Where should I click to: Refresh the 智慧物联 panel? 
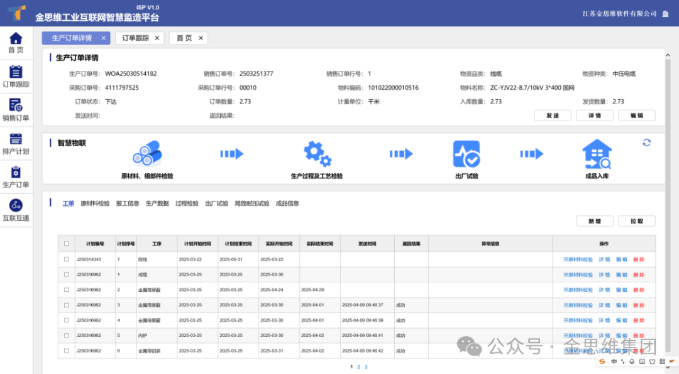pos(646,142)
